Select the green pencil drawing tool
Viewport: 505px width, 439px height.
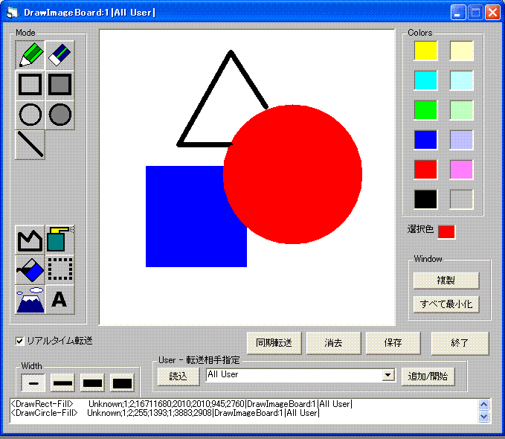(30, 55)
